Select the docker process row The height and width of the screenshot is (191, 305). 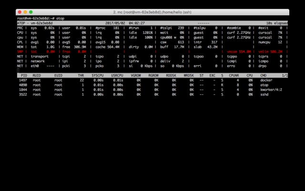tap(152, 80)
